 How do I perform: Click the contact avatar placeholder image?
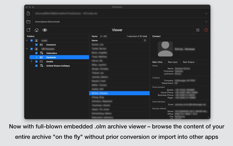pyautogui.click(x=165, y=49)
